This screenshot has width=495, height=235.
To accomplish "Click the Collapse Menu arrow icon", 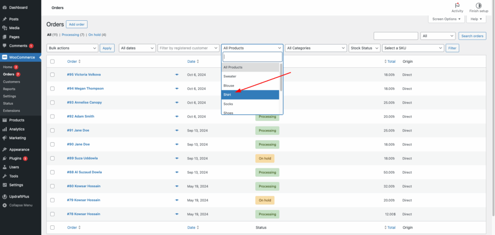I will point(5,206).
